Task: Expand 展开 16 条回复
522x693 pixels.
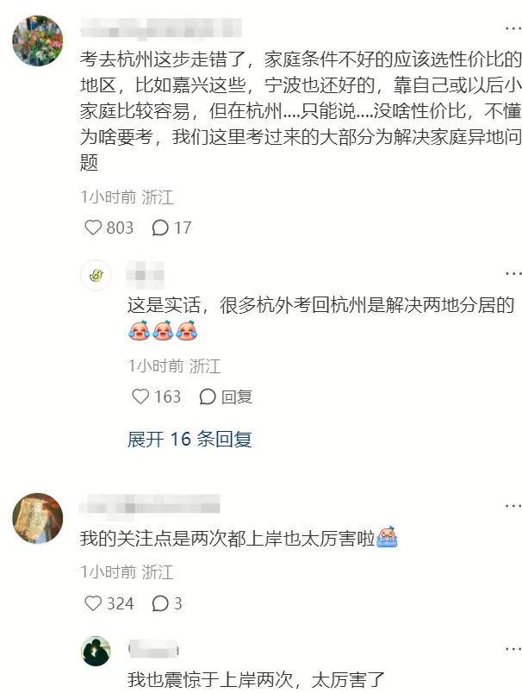Action: (x=190, y=439)
